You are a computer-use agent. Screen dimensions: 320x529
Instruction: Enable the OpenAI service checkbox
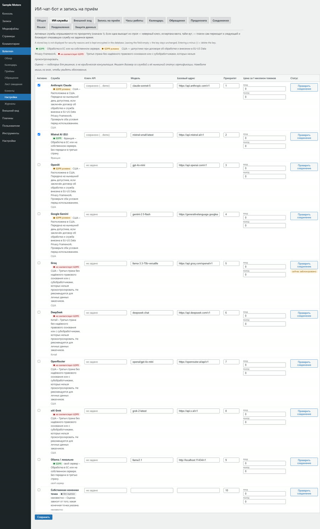(x=39, y=165)
